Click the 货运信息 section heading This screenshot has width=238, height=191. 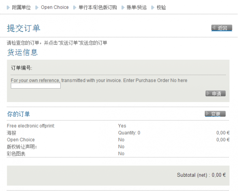pos(22,52)
